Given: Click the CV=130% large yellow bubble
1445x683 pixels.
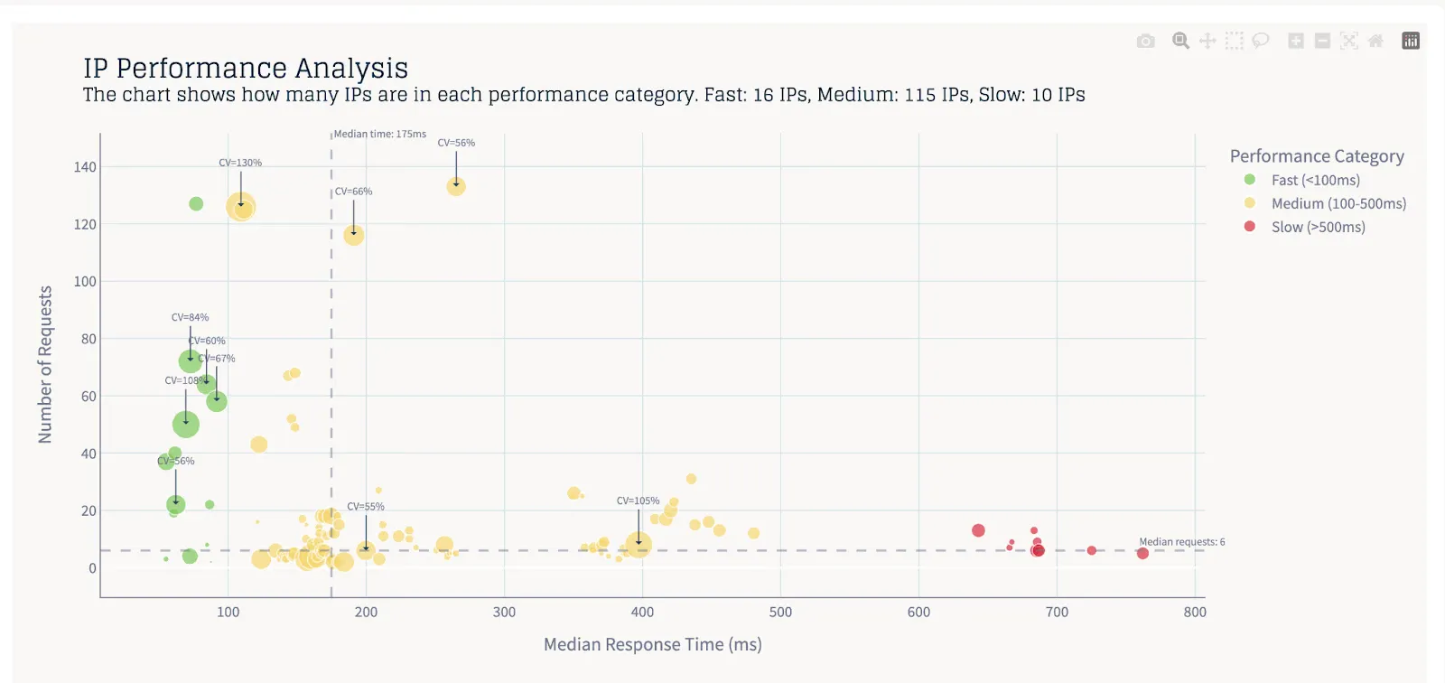Looking at the screenshot, I should 241,207.
